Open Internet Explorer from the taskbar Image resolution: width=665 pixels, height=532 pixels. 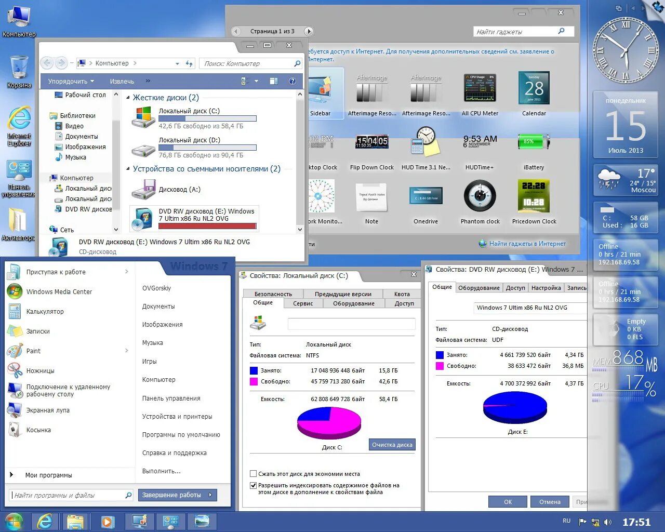coord(44,521)
